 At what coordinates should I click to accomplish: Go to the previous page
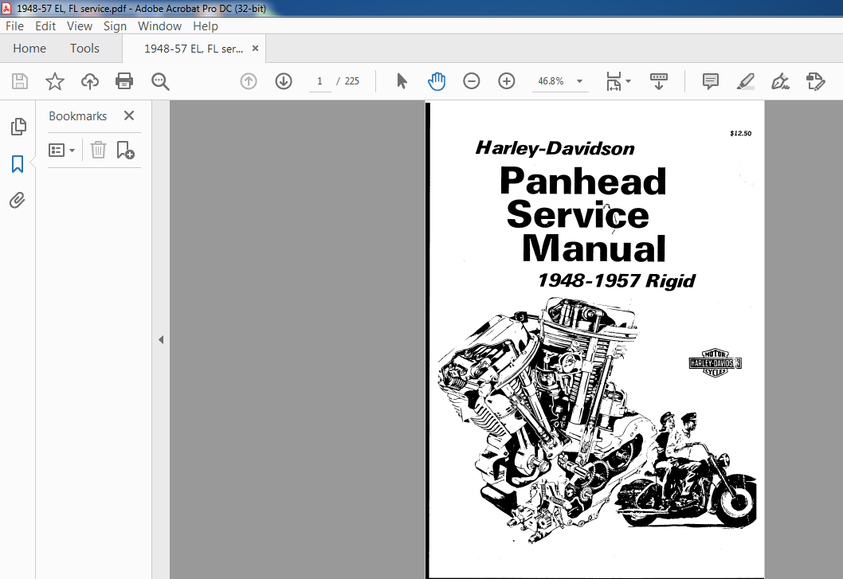pyautogui.click(x=249, y=81)
